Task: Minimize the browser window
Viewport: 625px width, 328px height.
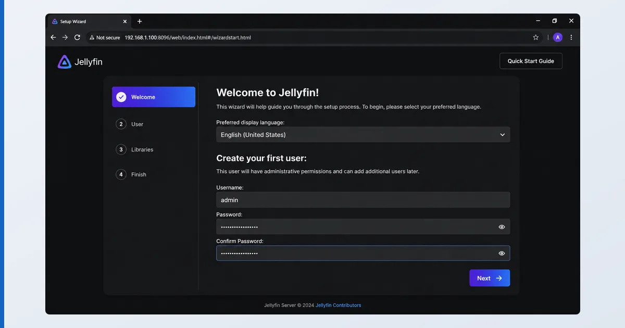Action: [x=538, y=21]
